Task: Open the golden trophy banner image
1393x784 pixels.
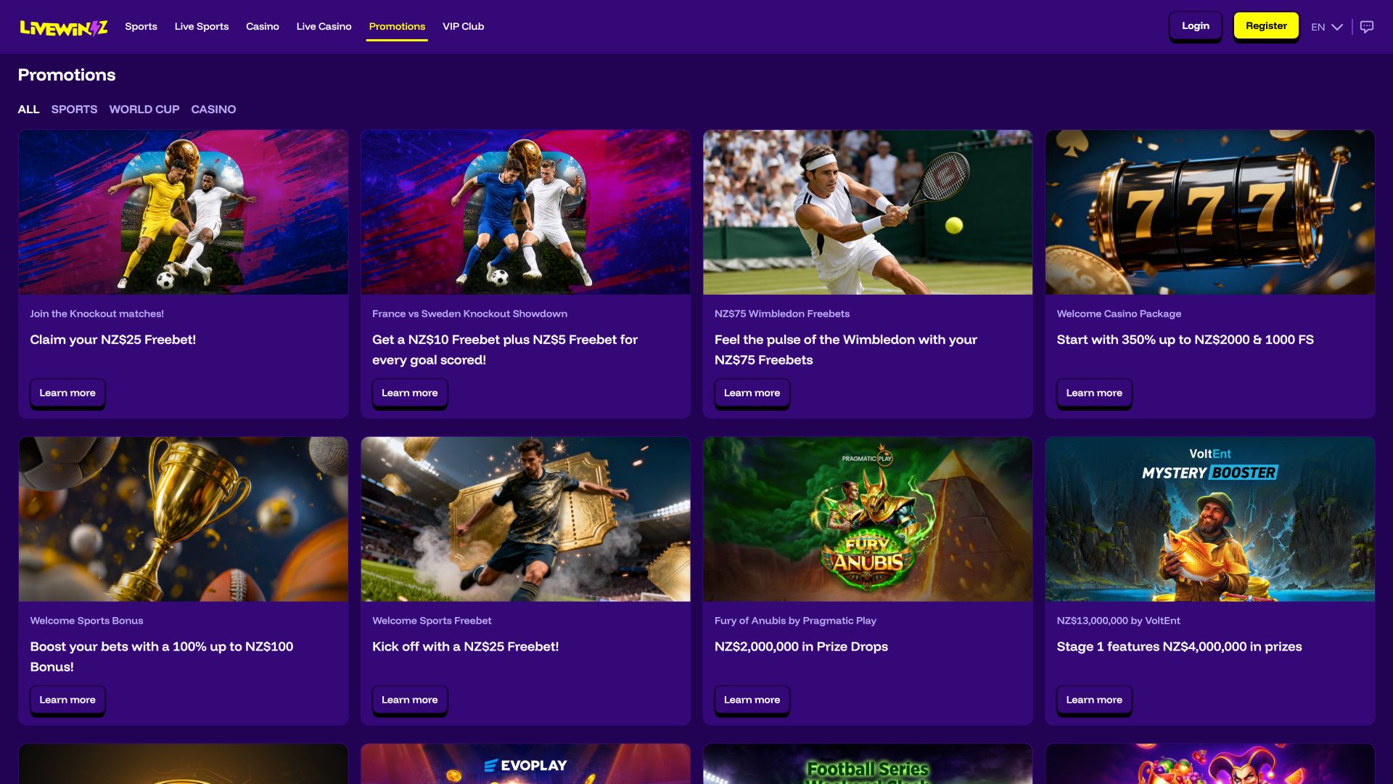Action: click(184, 519)
